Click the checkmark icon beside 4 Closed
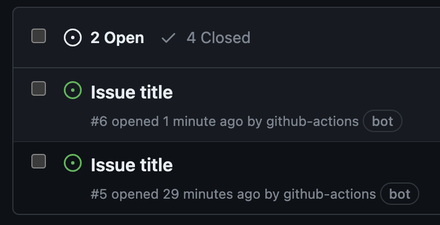Viewport: 440px width, 225px height. [x=168, y=38]
